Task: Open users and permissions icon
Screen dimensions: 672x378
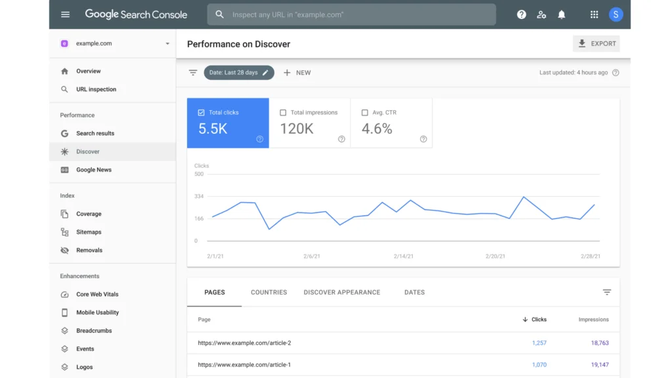Action: tap(541, 14)
